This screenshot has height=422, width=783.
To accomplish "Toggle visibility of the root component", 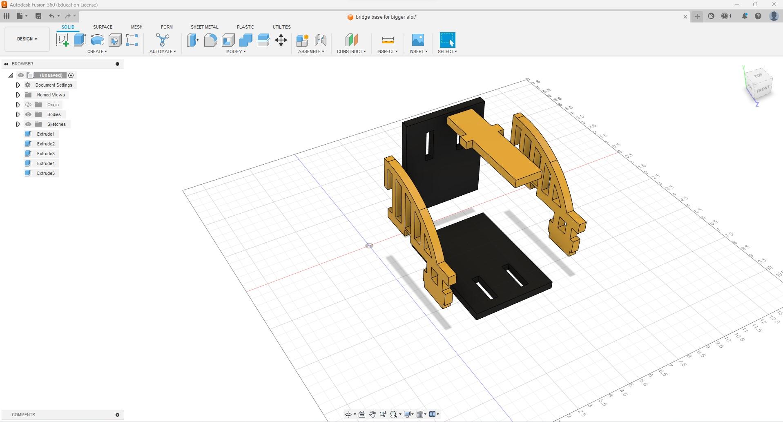I will (21, 75).
